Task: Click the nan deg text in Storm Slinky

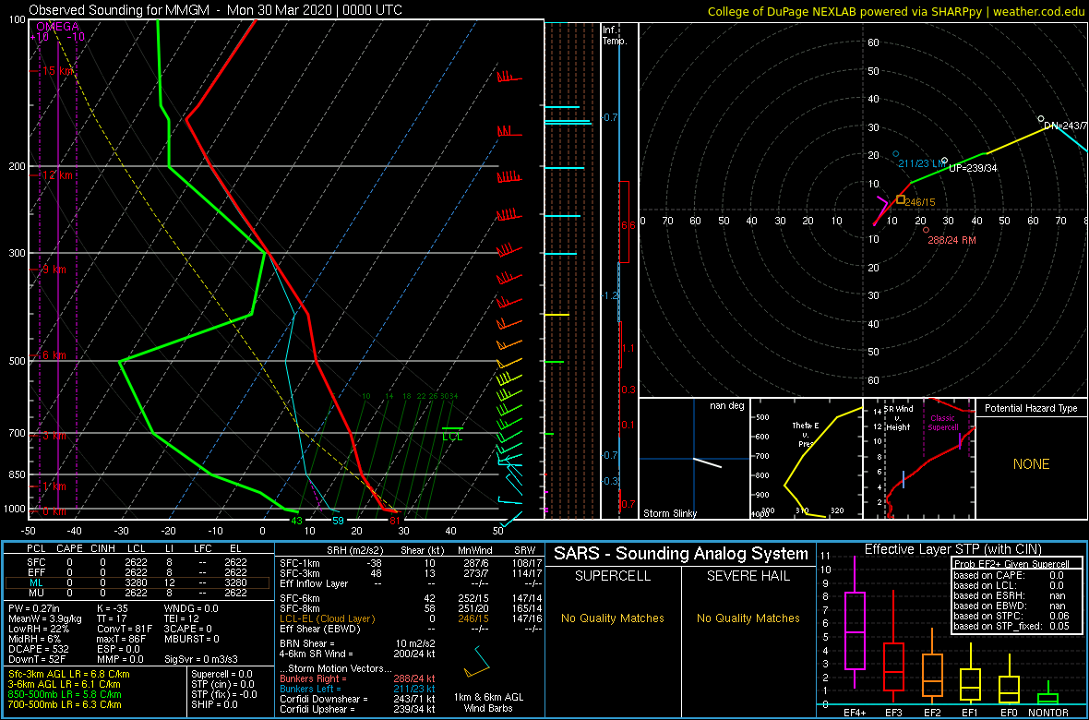Action: tap(728, 405)
